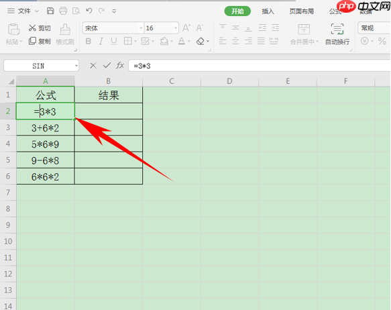Click 合并居中 merge and center
Viewport: 391px width, 310px height.
(x=304, y=34)
